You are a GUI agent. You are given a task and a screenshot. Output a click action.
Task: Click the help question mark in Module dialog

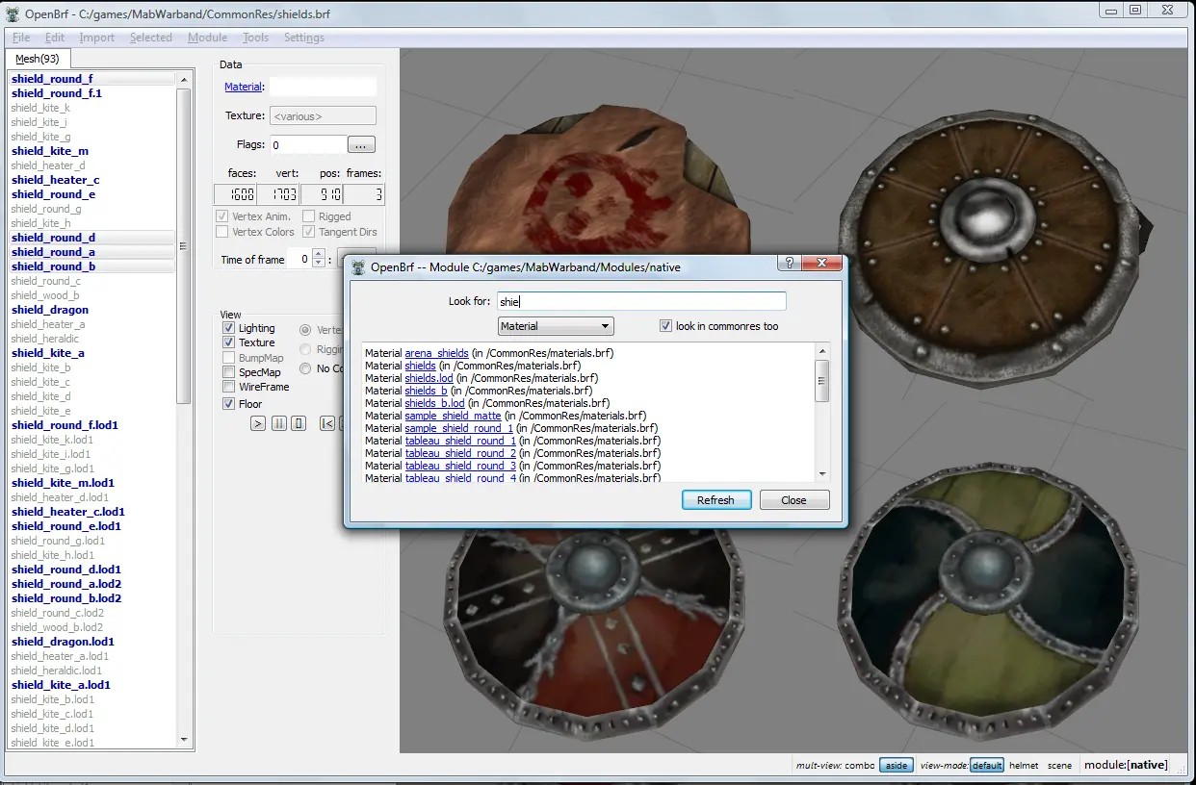point(789,264)
